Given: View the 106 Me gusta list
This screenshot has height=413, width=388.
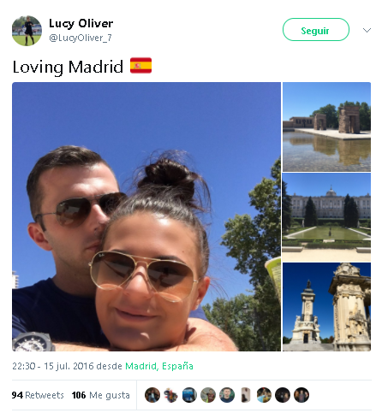Looking at the screenshot, I should (x=100, y=395).
